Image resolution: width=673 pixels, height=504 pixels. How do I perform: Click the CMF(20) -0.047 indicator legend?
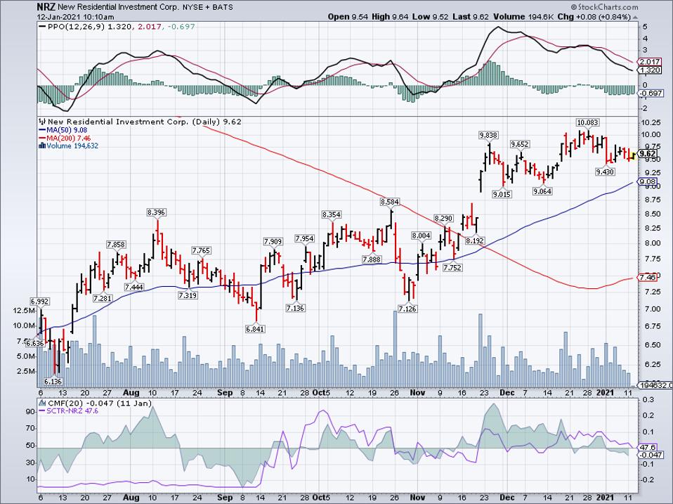(x=96, y=403)
